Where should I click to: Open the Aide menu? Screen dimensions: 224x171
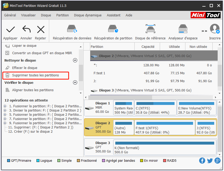click(x=129, y=15)
